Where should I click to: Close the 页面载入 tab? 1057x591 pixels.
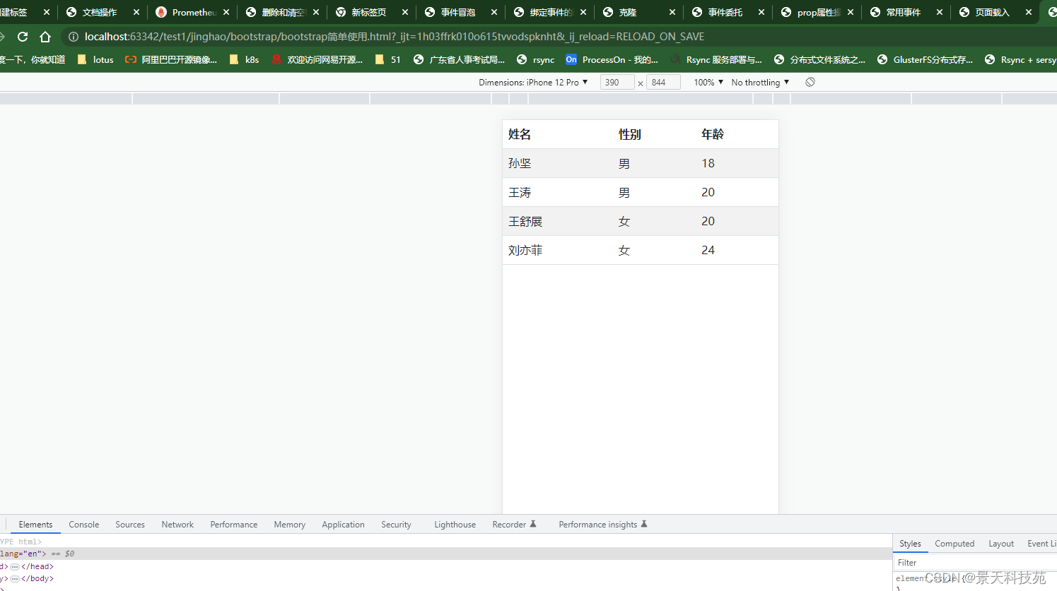(1029, 12)
